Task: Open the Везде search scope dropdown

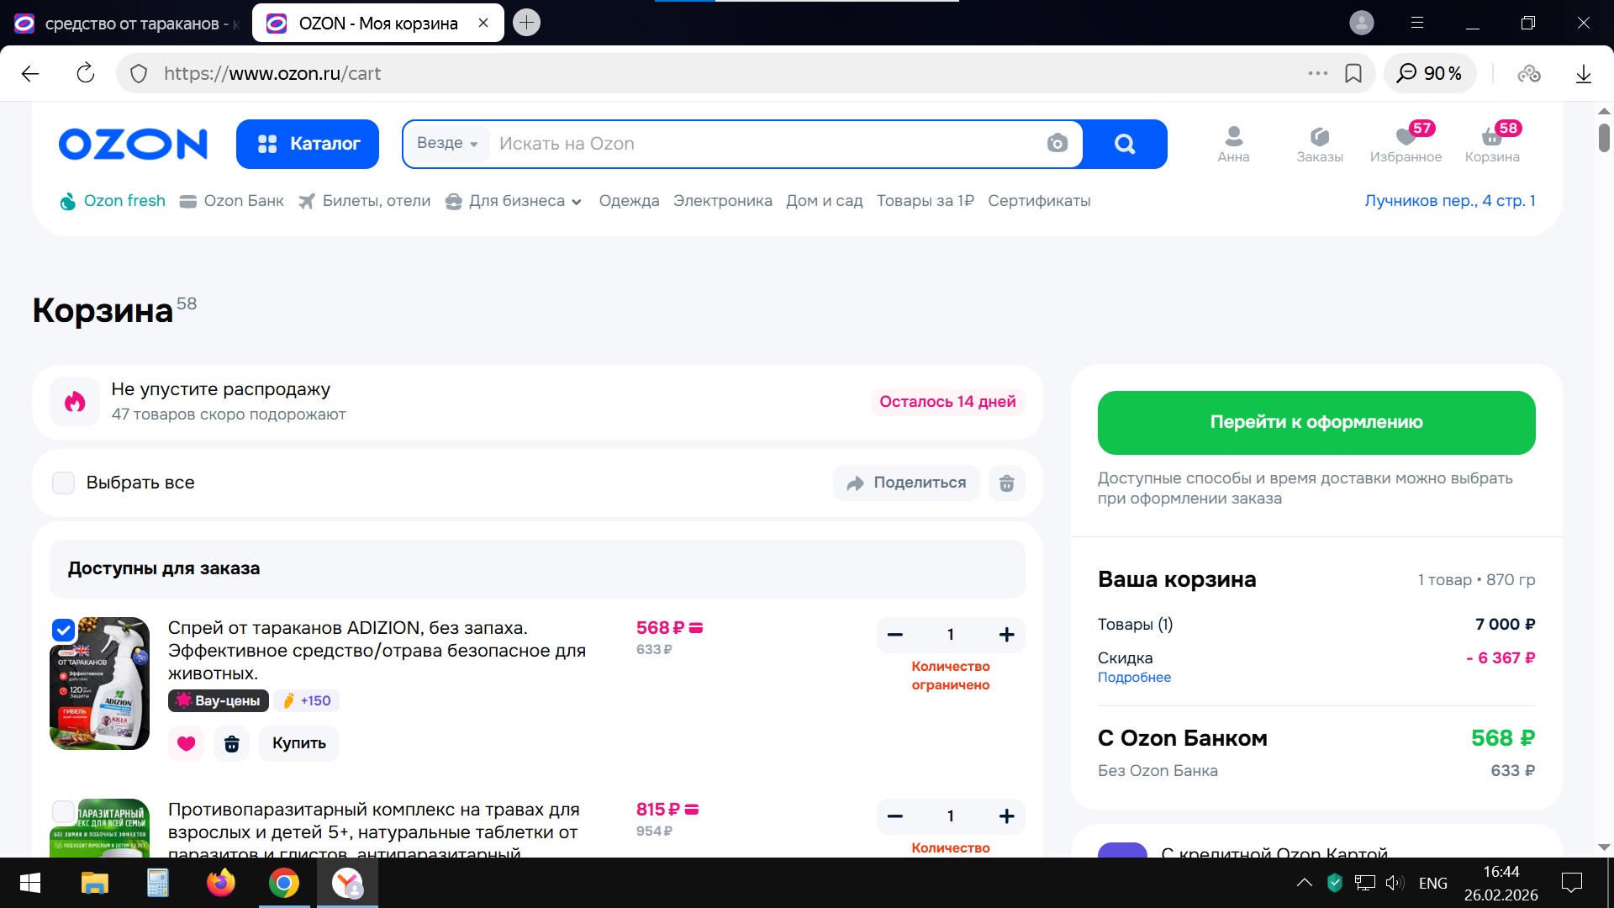Action: click(x=447, y=144)
